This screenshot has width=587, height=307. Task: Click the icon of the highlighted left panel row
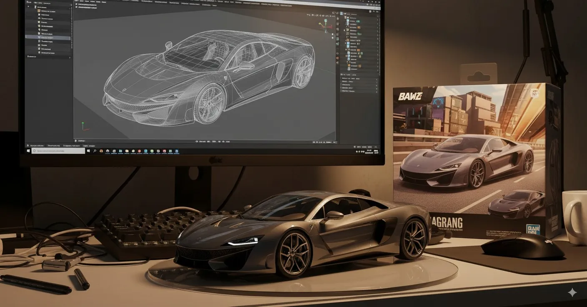pos(39,38)
